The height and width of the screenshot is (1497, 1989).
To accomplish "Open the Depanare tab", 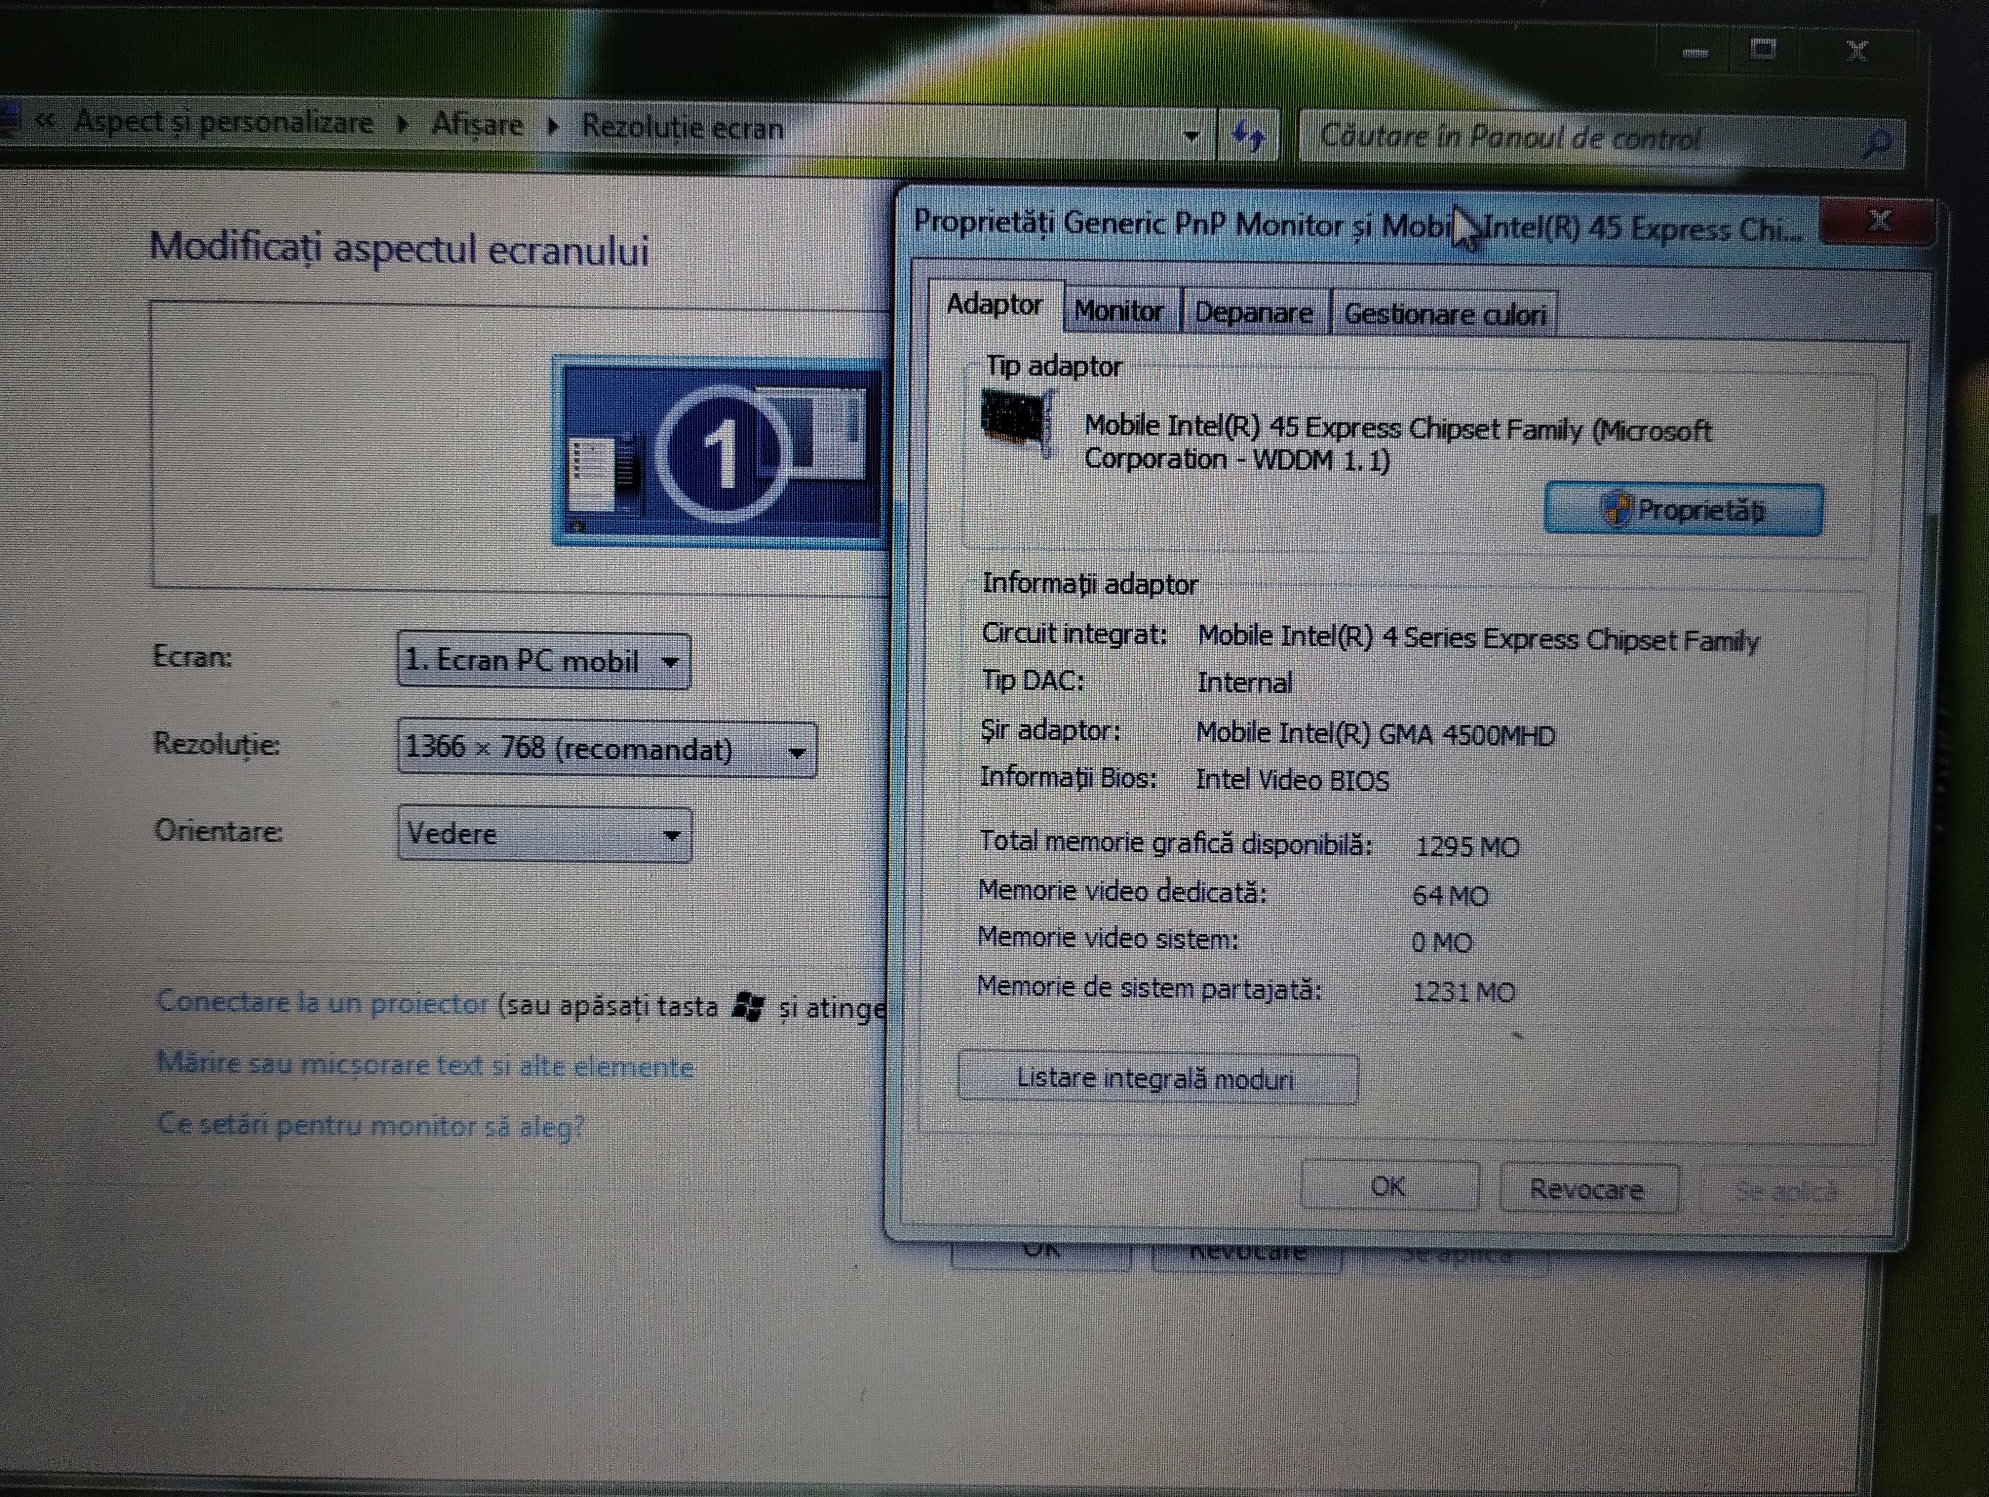I will (x=1253, y=313).
